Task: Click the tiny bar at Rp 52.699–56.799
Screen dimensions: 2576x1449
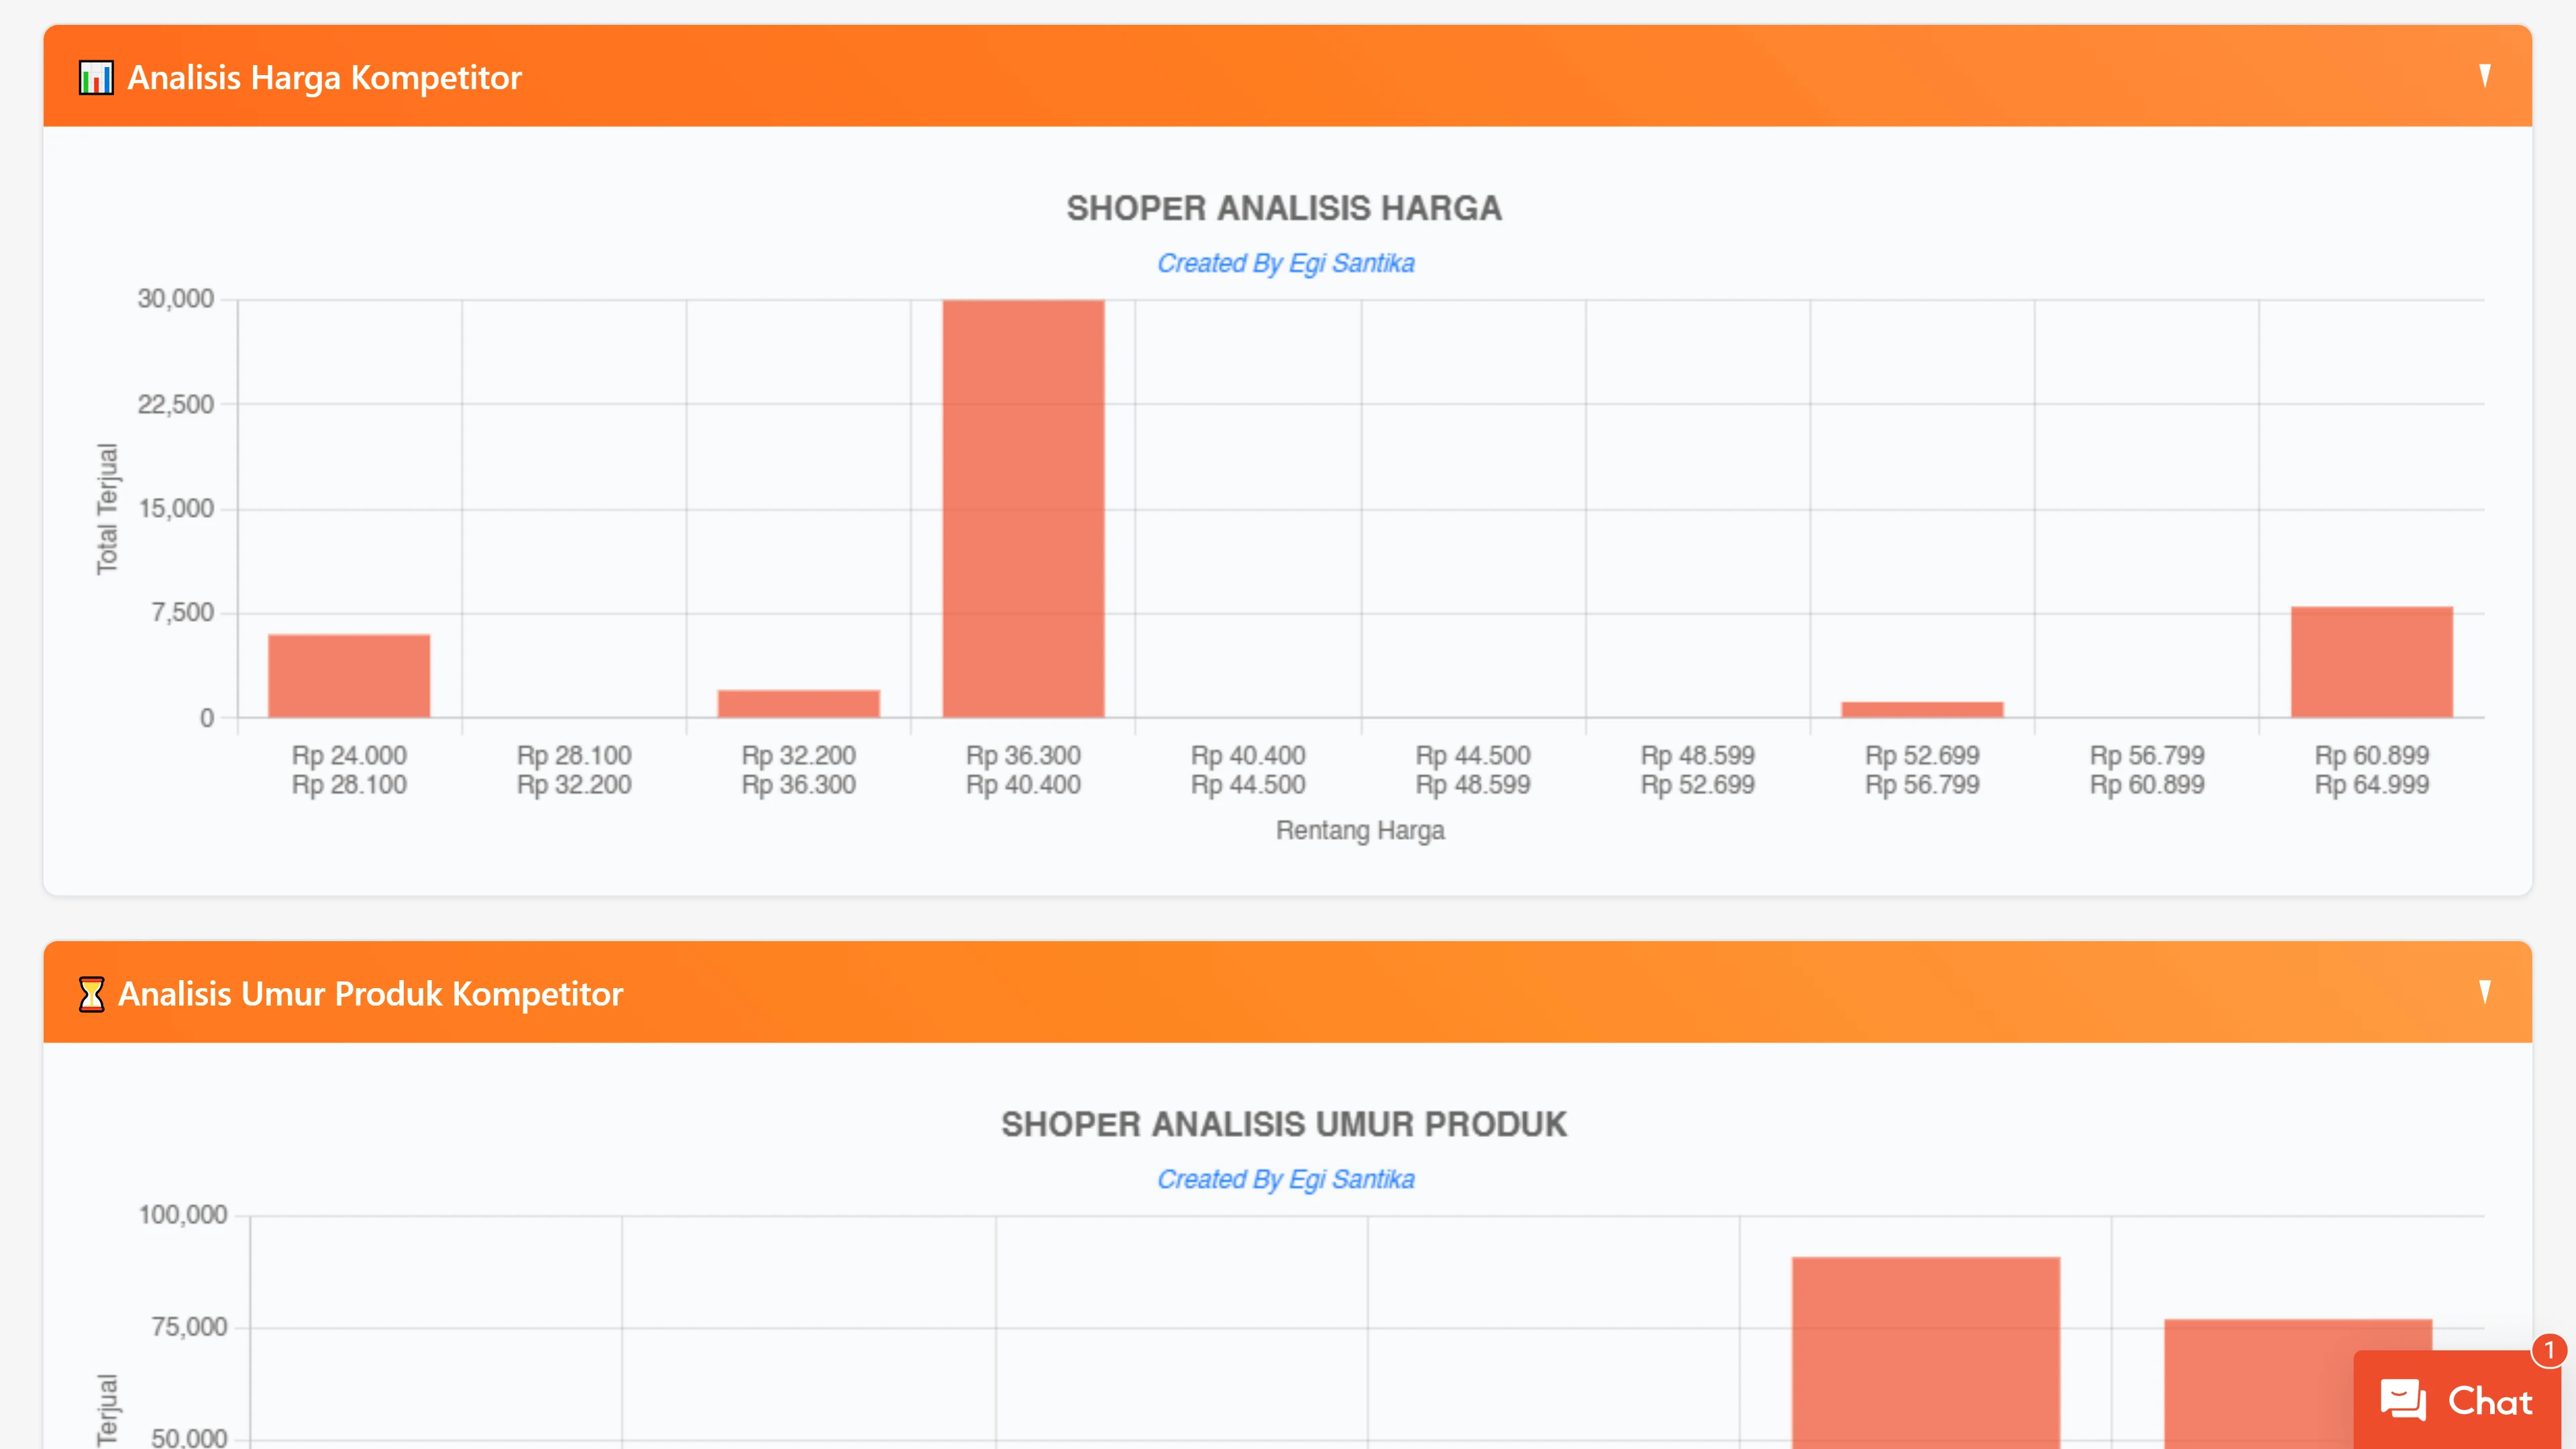Action: pos(1921,709)
